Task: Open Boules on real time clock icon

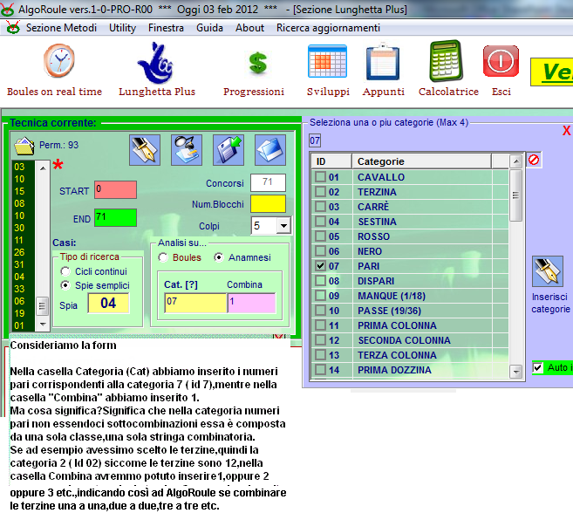Action: (x=59, y=61)
